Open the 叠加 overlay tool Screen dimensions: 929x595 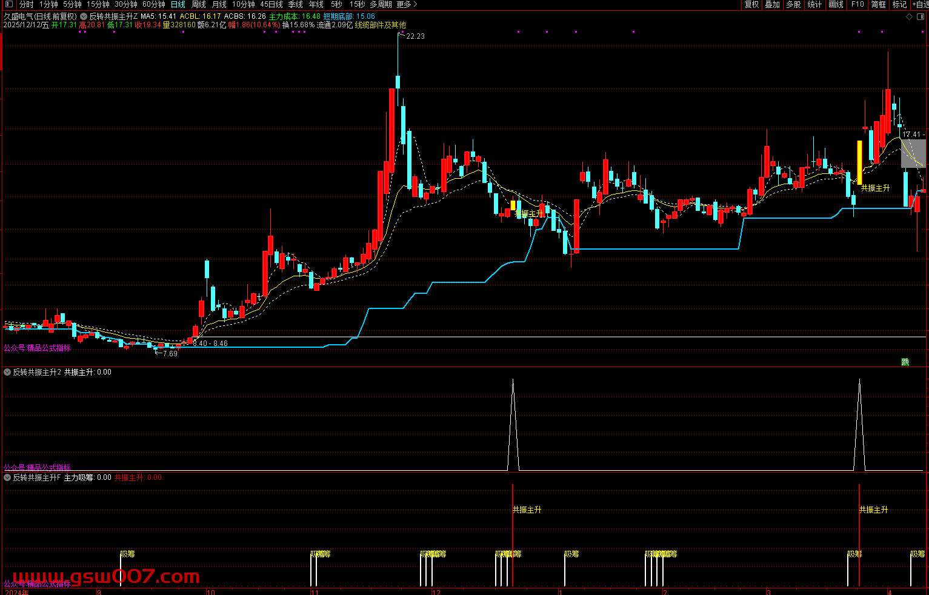click(772, 4)
